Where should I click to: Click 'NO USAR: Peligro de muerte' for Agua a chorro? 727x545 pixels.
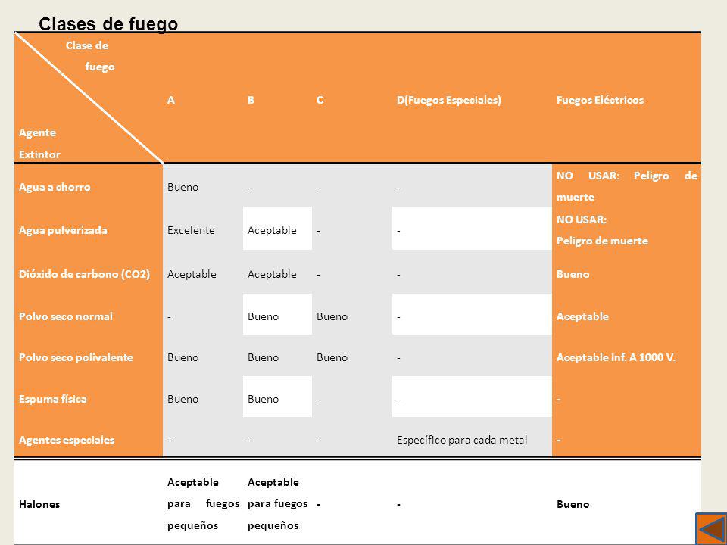(x=627, y=186)
